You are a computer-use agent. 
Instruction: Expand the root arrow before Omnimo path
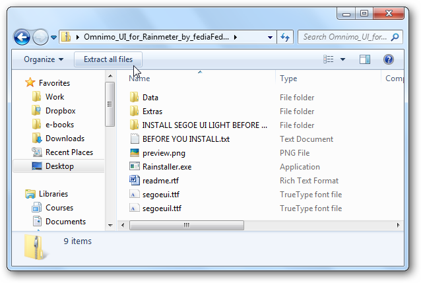click(x=78, y=37)
